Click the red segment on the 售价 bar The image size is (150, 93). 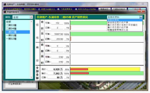(80, 73)
